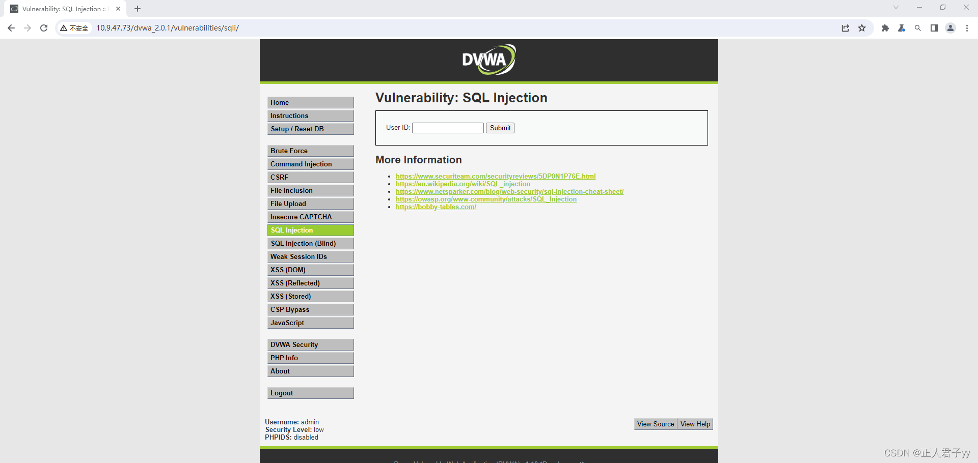Click the Submit button
The height and width of the screenshot is (463, 978).
point(500,128)
